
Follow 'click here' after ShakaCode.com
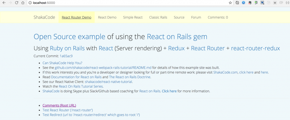246,72
